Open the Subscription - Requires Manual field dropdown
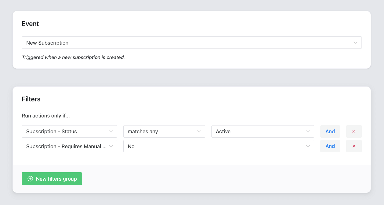Viewport: 384px width, 205px height. coord(69,146)
